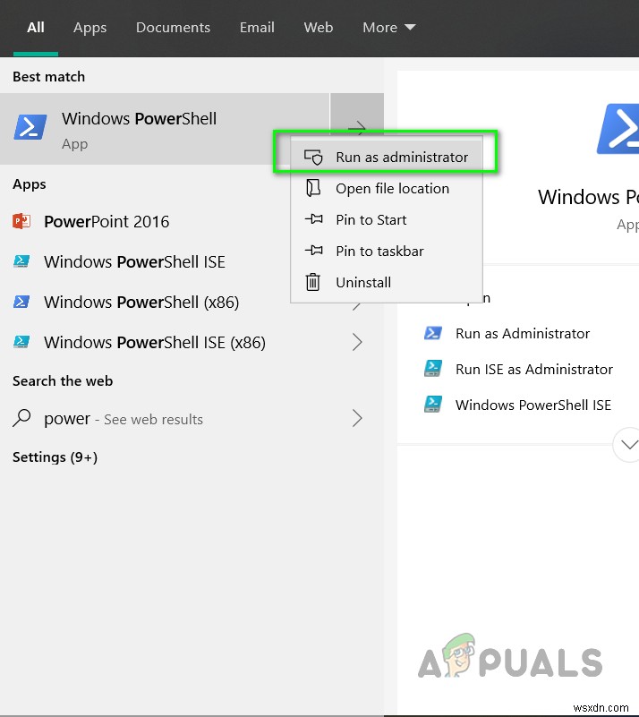Open Windows PowerShell ISE (x86) result

[192, 343]
